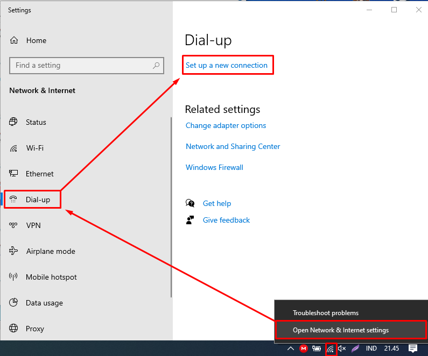The width and height of the screenshot is (428, 356).
Task: Click the battery power tray icon
Action: tap(317, 348)
